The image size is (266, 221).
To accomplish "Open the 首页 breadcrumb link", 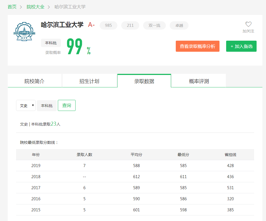I will (x=12, y=7).
